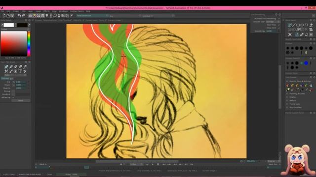
Task: Open the Layer menu
Action: (31, 11)
